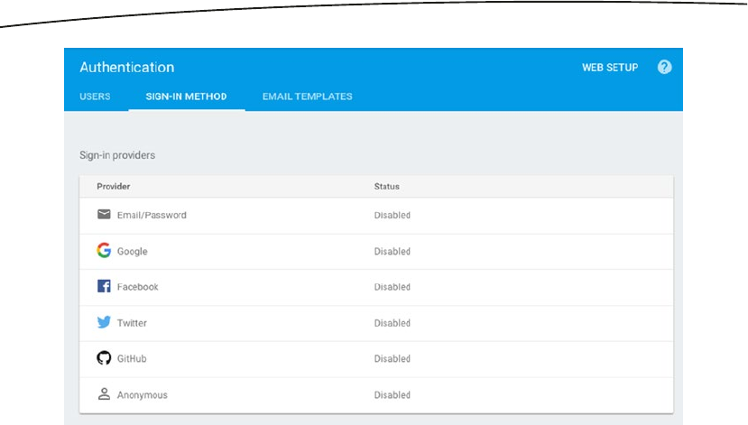Open the Email Templates tab

307,97
